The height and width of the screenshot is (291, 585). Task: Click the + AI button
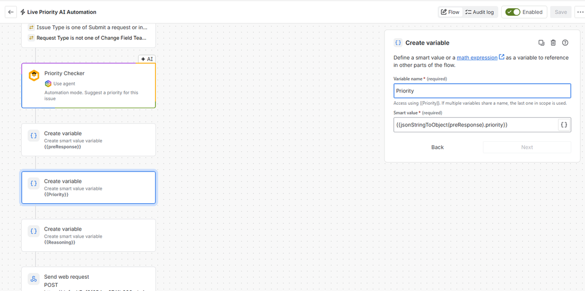pyautogui.click(x=147, y=59)
